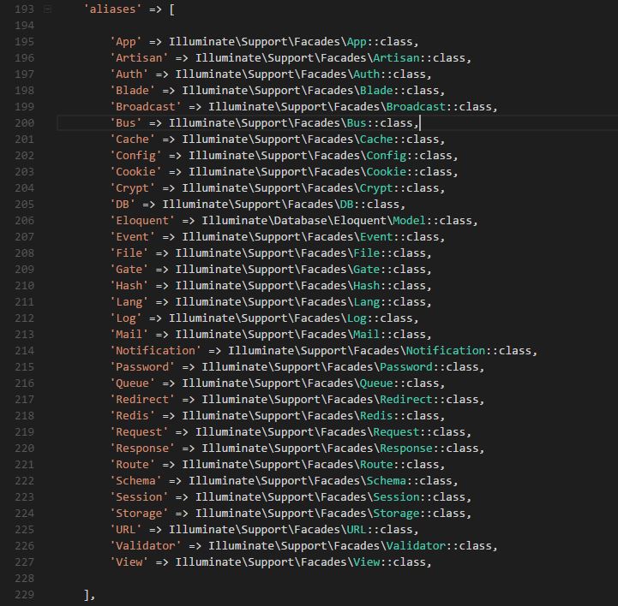This screenshot has height=606, width=618.
Task: Click the 'aliases' key string
Action: [113, 9]
